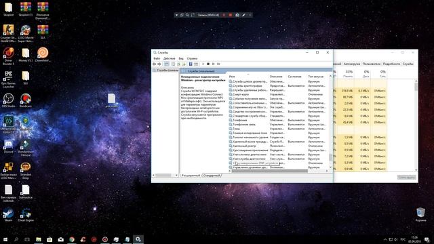Select Counter-Strike Global Offensive desktop shortcut
This screenshot has height=244, width=434.
8,33
